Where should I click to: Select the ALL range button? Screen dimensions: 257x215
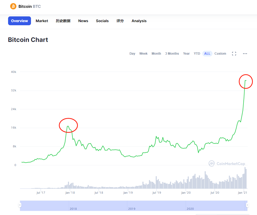(207, 54)
